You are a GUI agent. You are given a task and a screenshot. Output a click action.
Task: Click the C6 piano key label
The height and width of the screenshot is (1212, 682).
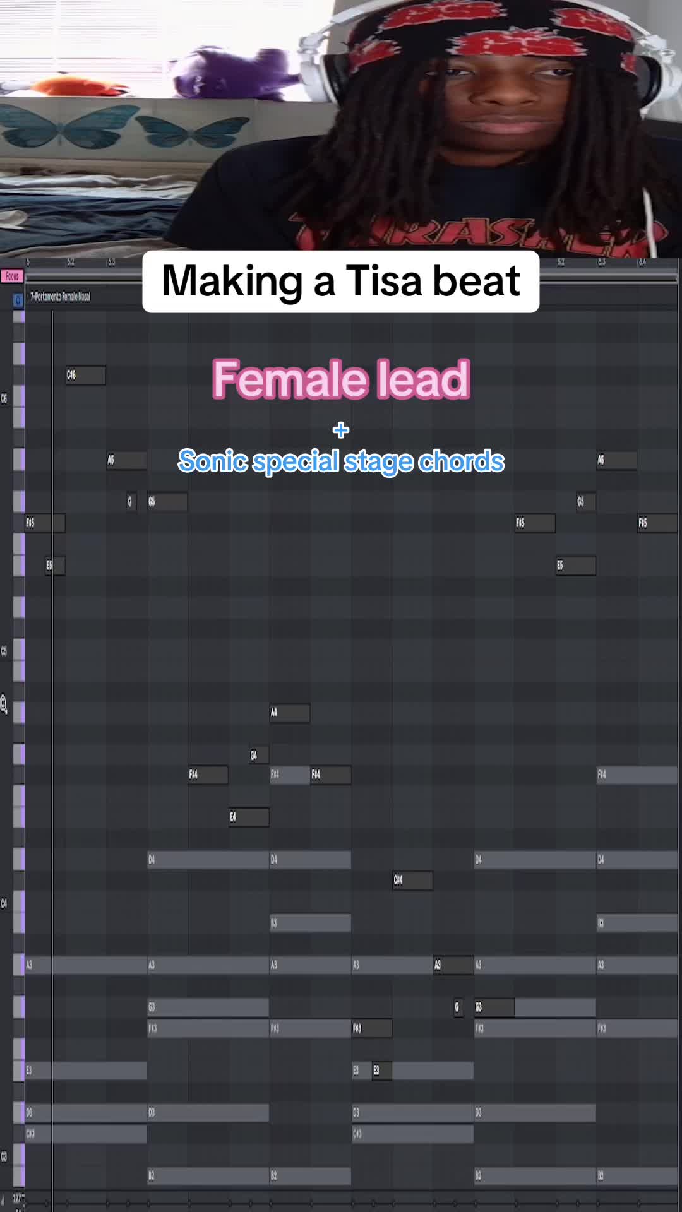coord(4,398)
